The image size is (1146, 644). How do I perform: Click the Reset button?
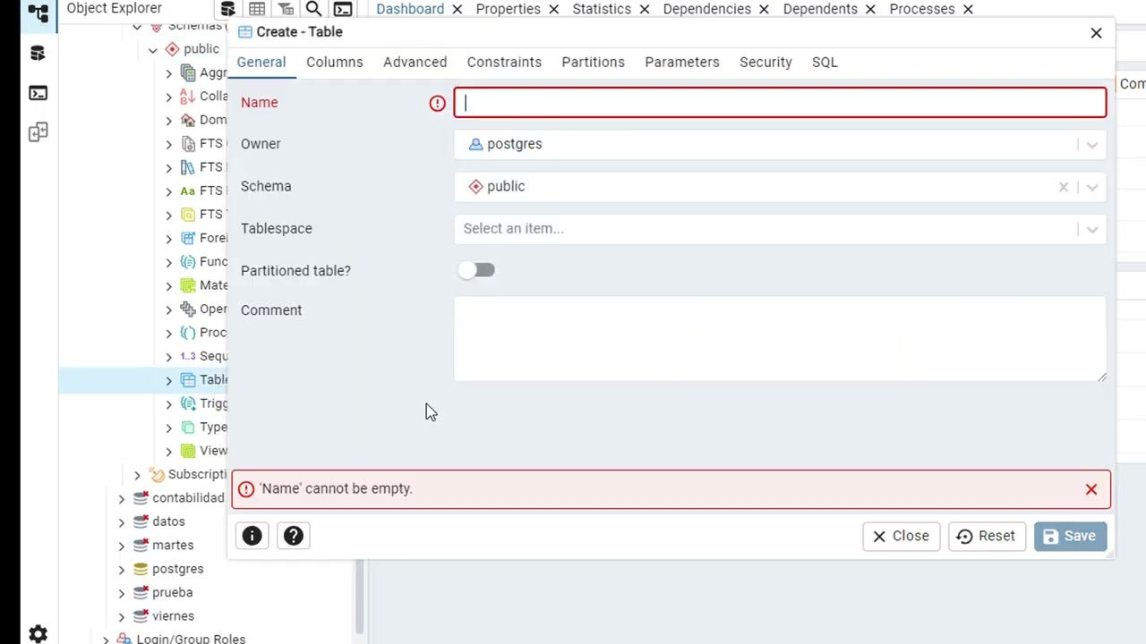[x=986, y=536]
